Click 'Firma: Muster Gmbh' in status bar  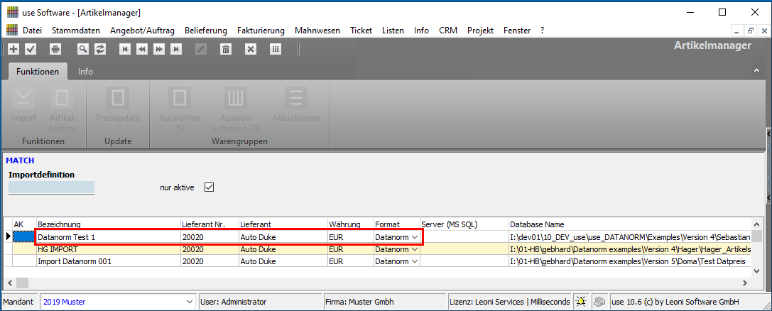(x=384, y=302)
